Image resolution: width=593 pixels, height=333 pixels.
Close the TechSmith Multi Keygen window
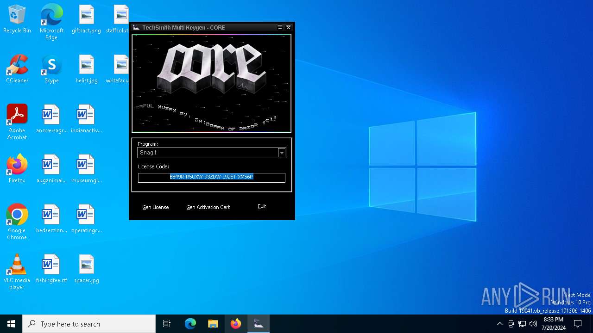pos(288,28)
